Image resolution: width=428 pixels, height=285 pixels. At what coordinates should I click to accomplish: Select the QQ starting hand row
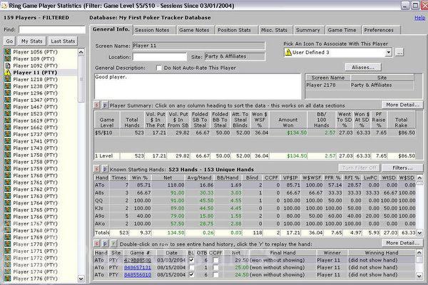tap(255, 200)
